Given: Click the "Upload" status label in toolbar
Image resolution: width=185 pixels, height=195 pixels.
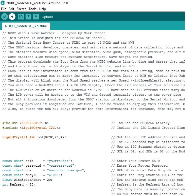Looking at the screenshot, I should pyautogui.click(x=47, y=17).
